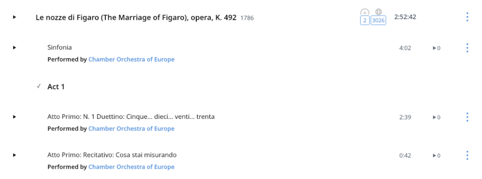Viewport: 482px width, 179px height.
Task: Open more options for Le nozze di Figaro
Action: pyautogui.click(x=467, y=17)
